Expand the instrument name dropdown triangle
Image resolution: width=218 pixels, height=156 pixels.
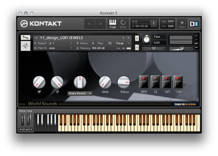pyautogui.click(x=36, y=38)
